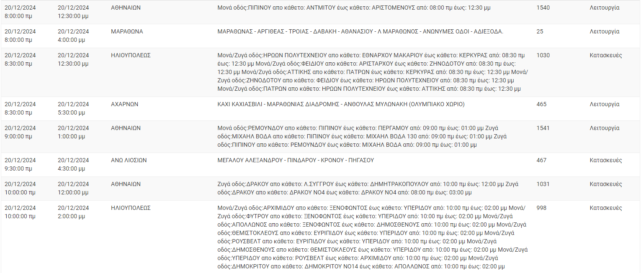Select outage number 1540 cell

click(543, 8)
